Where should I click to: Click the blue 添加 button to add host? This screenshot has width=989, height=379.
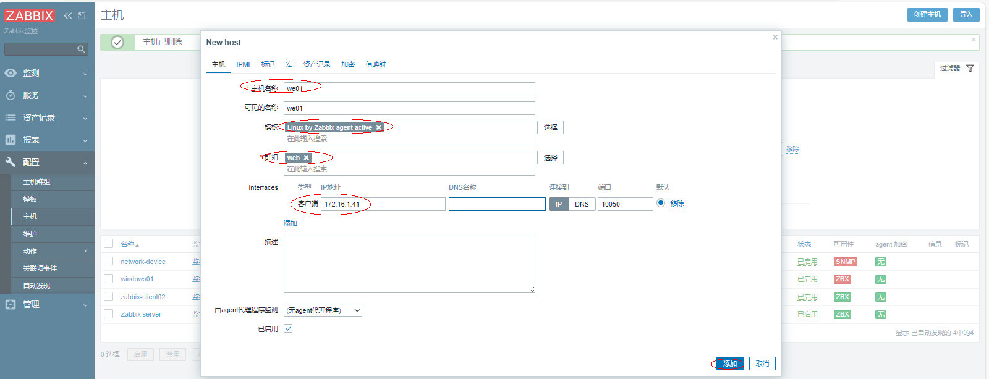(730, 364)
